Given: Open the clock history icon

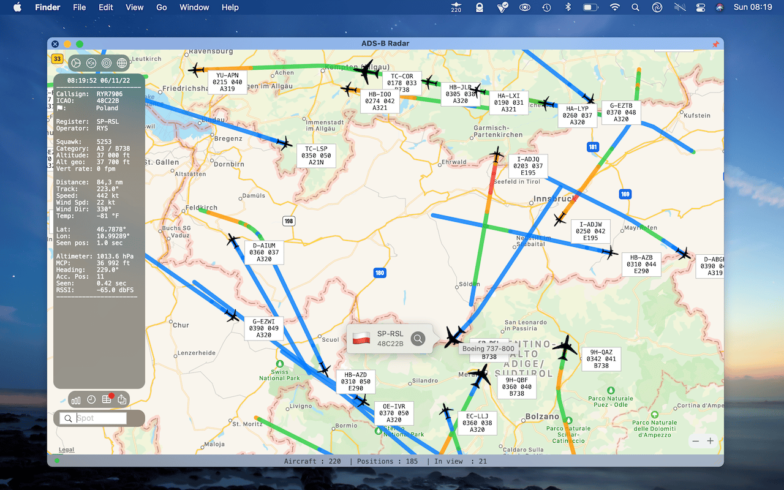Looking at the screenshot, I should 91,400.
